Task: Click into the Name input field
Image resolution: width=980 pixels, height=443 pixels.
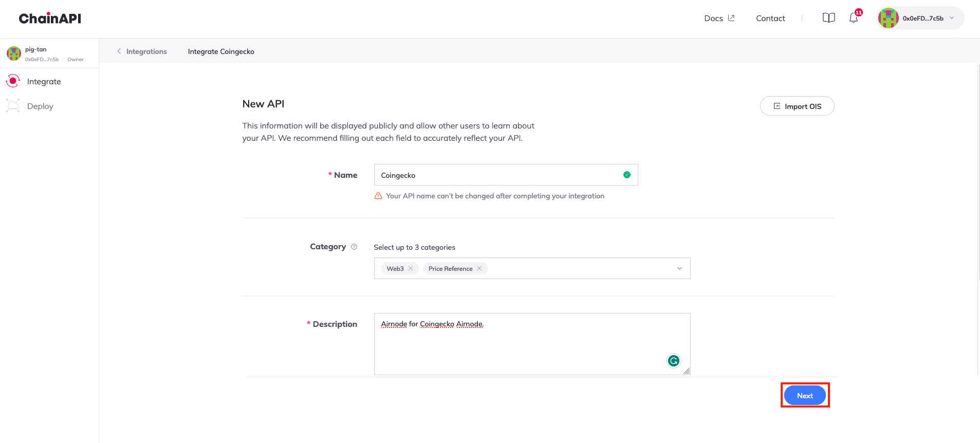Action: tap(498, 175)
